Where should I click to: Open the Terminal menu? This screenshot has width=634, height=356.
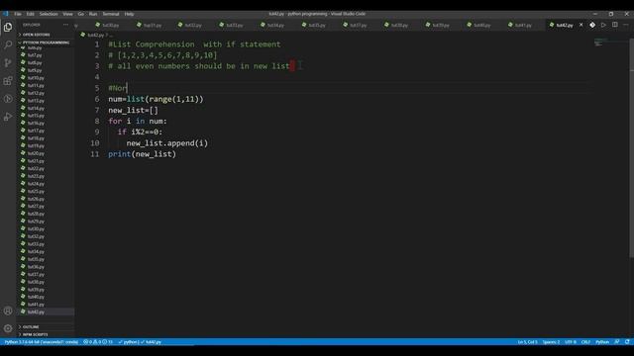(110, 14)
